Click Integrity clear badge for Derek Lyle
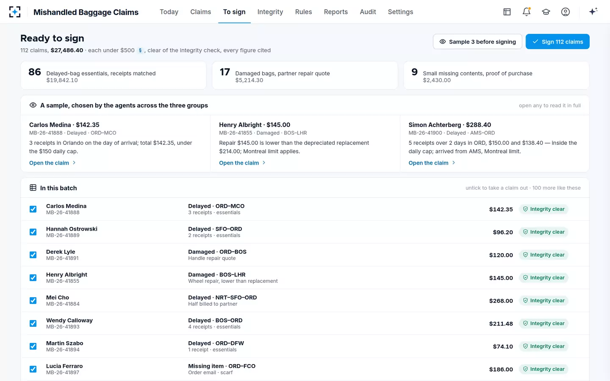 543,255
